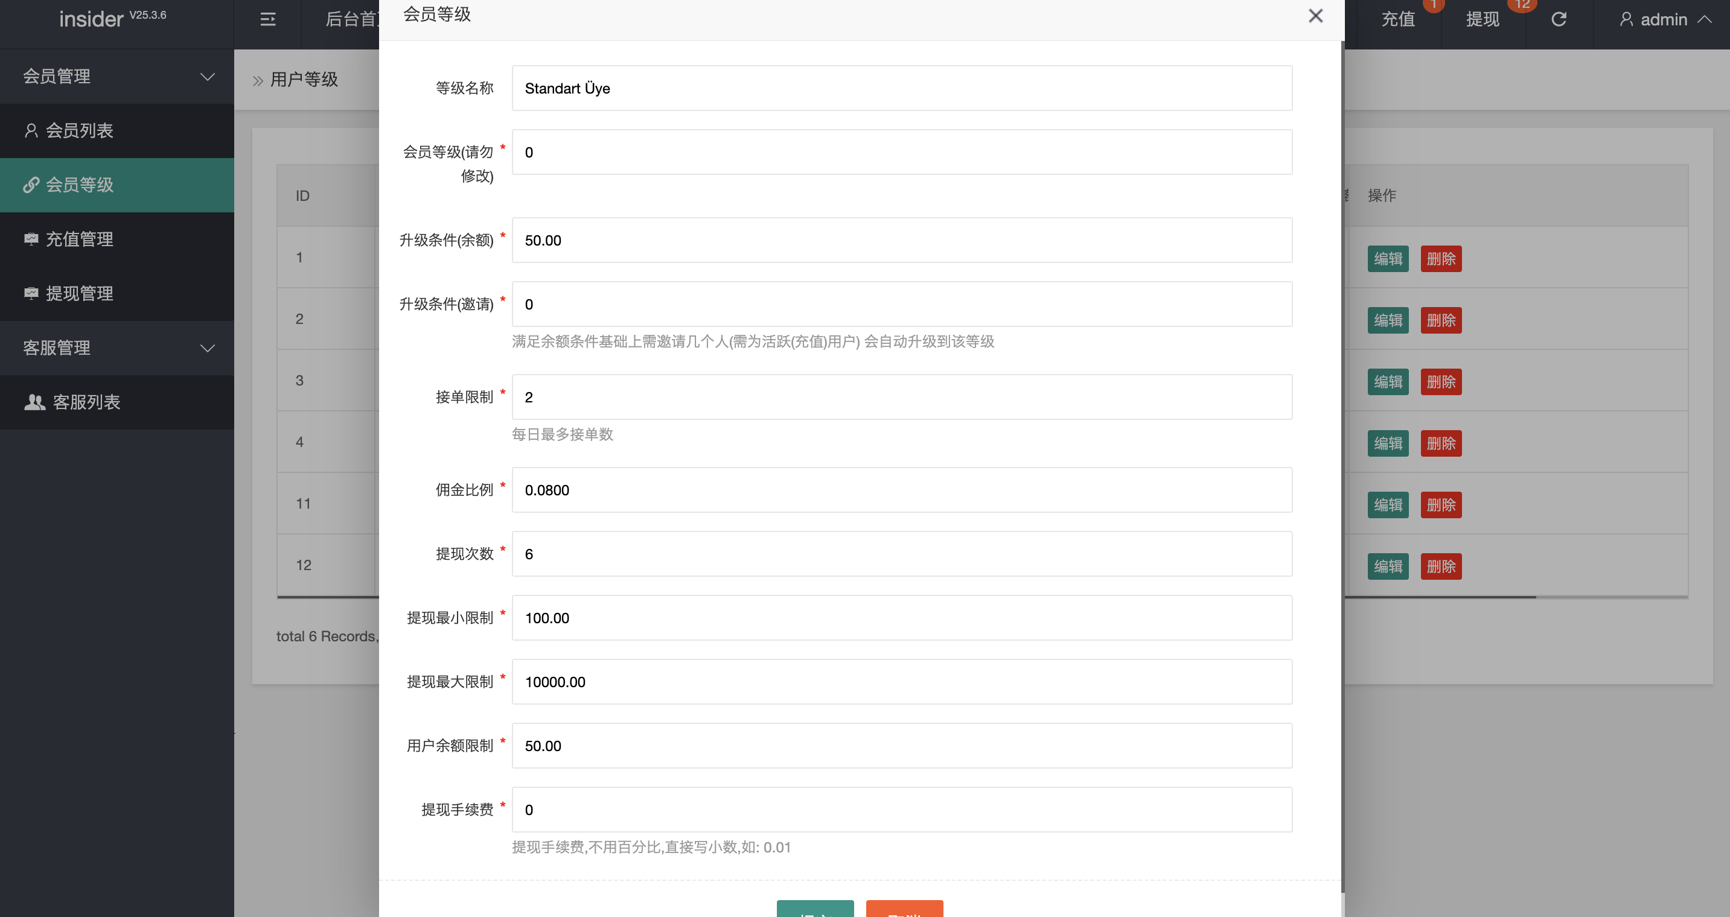Viewport: 1730px width, 917px height.
Task: Open the 充值 top navigation item
Action: [x=1398, y=19]
